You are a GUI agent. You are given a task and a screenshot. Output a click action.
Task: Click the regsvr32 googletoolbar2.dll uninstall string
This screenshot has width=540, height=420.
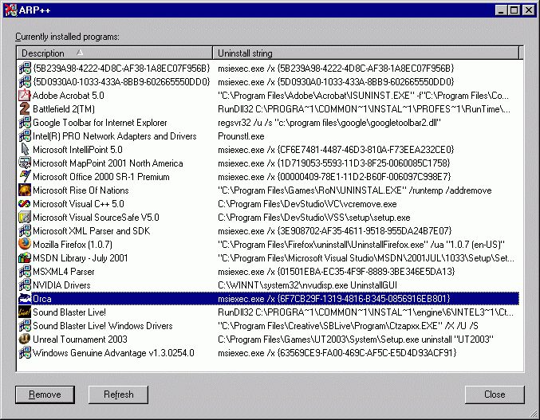329,123
